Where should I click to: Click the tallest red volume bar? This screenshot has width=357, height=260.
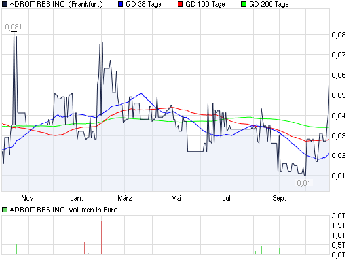click(x=101, y=237)
